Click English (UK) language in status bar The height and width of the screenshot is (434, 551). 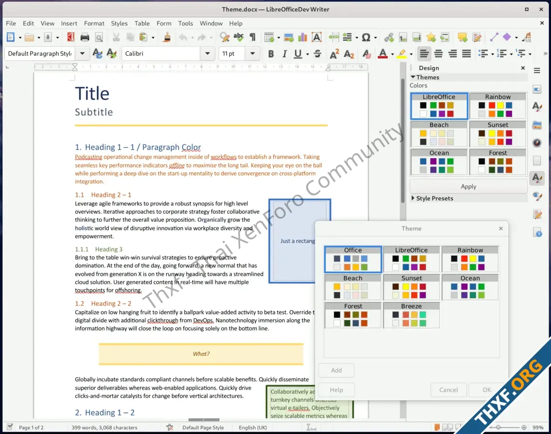pos(253,427)
